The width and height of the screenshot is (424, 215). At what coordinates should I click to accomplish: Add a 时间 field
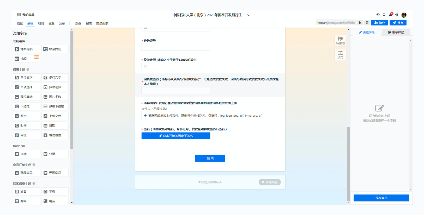pos(26,126)
